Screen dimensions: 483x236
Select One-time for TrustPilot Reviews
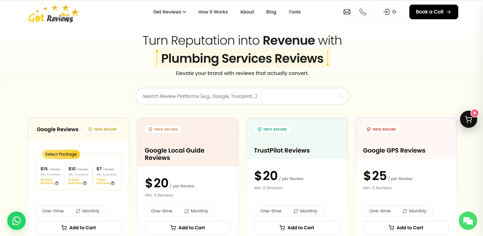271,211
